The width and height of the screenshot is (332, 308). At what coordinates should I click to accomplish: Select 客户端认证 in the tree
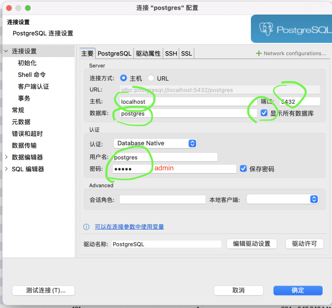(x=33, y=86)
